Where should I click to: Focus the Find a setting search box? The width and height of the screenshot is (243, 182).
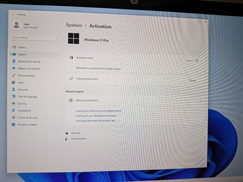click(x=36, y=38)
